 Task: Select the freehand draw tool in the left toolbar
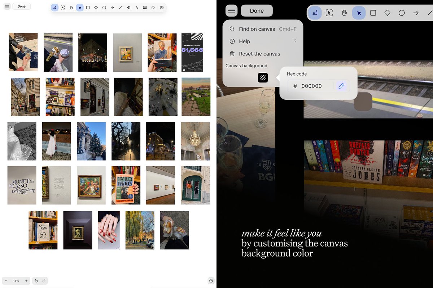(x=128, y=8)
